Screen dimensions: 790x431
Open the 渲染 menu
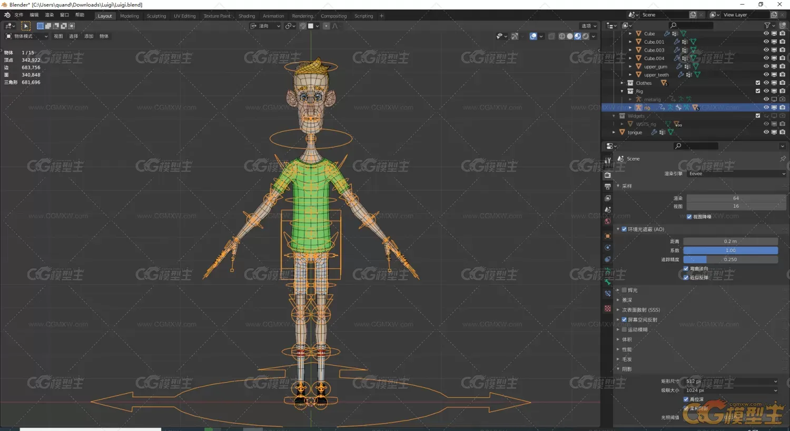[x=50, y=15]
